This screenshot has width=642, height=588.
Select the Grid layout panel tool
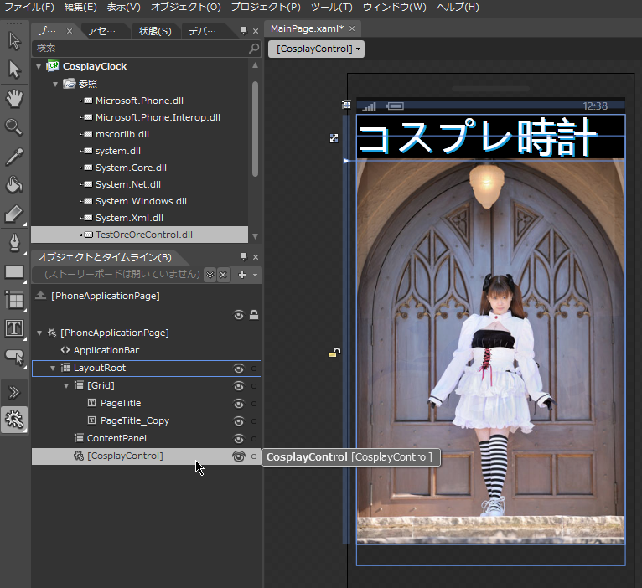[15, 301]
